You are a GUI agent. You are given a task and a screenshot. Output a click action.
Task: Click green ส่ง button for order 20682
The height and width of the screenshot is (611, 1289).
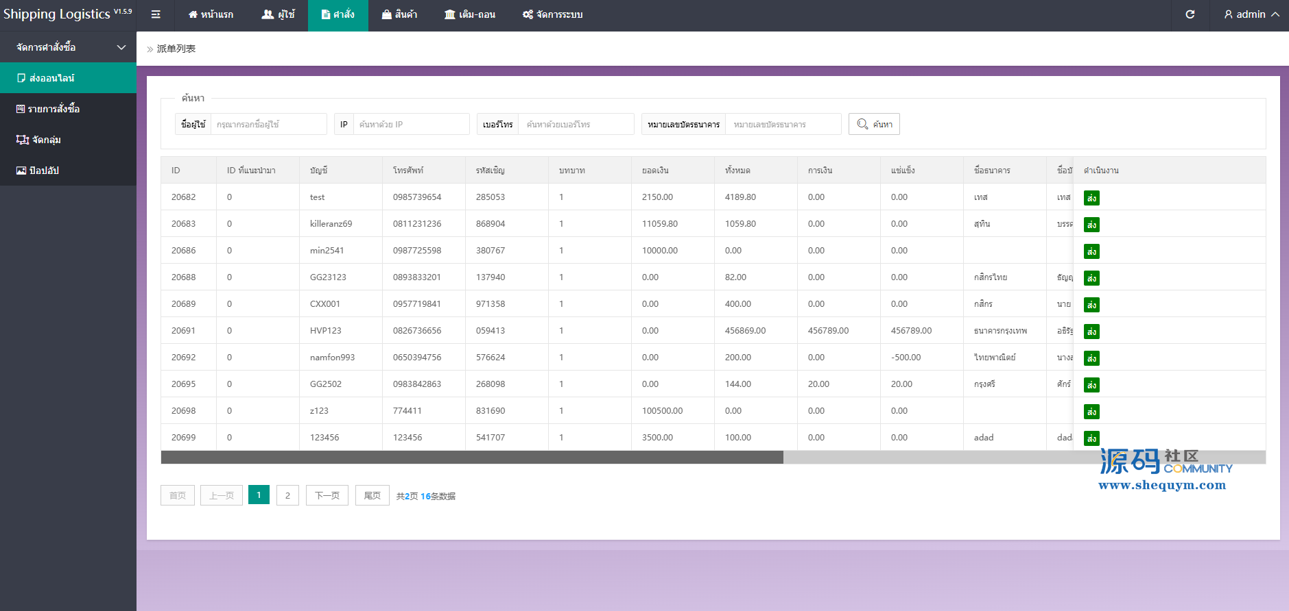coord(1091,198)
